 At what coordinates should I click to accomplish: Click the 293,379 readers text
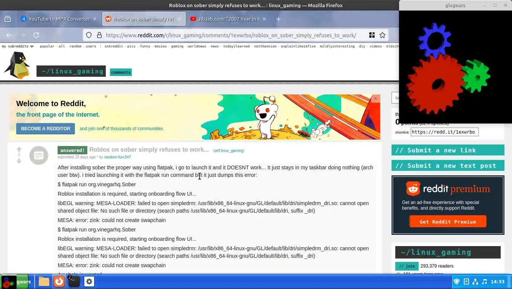pyautogui.click(x=437, y=266)
